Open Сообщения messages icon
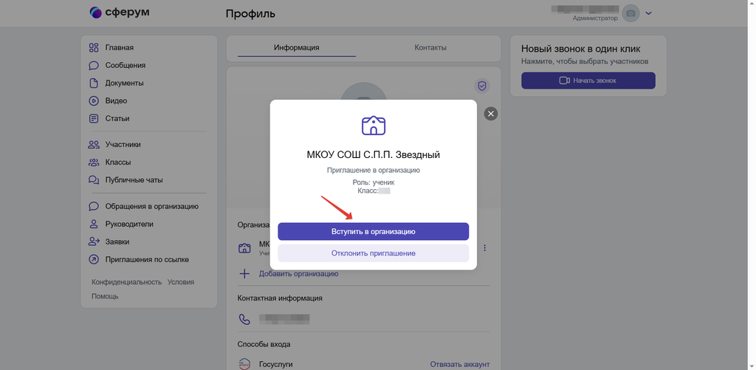The width and height of the screenshot is (756, 370). point(94,65)
